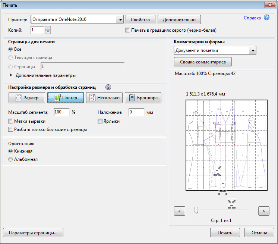Choose Книжная portrait orientation
The image size is (278, 244).
[x=10, y=151]
